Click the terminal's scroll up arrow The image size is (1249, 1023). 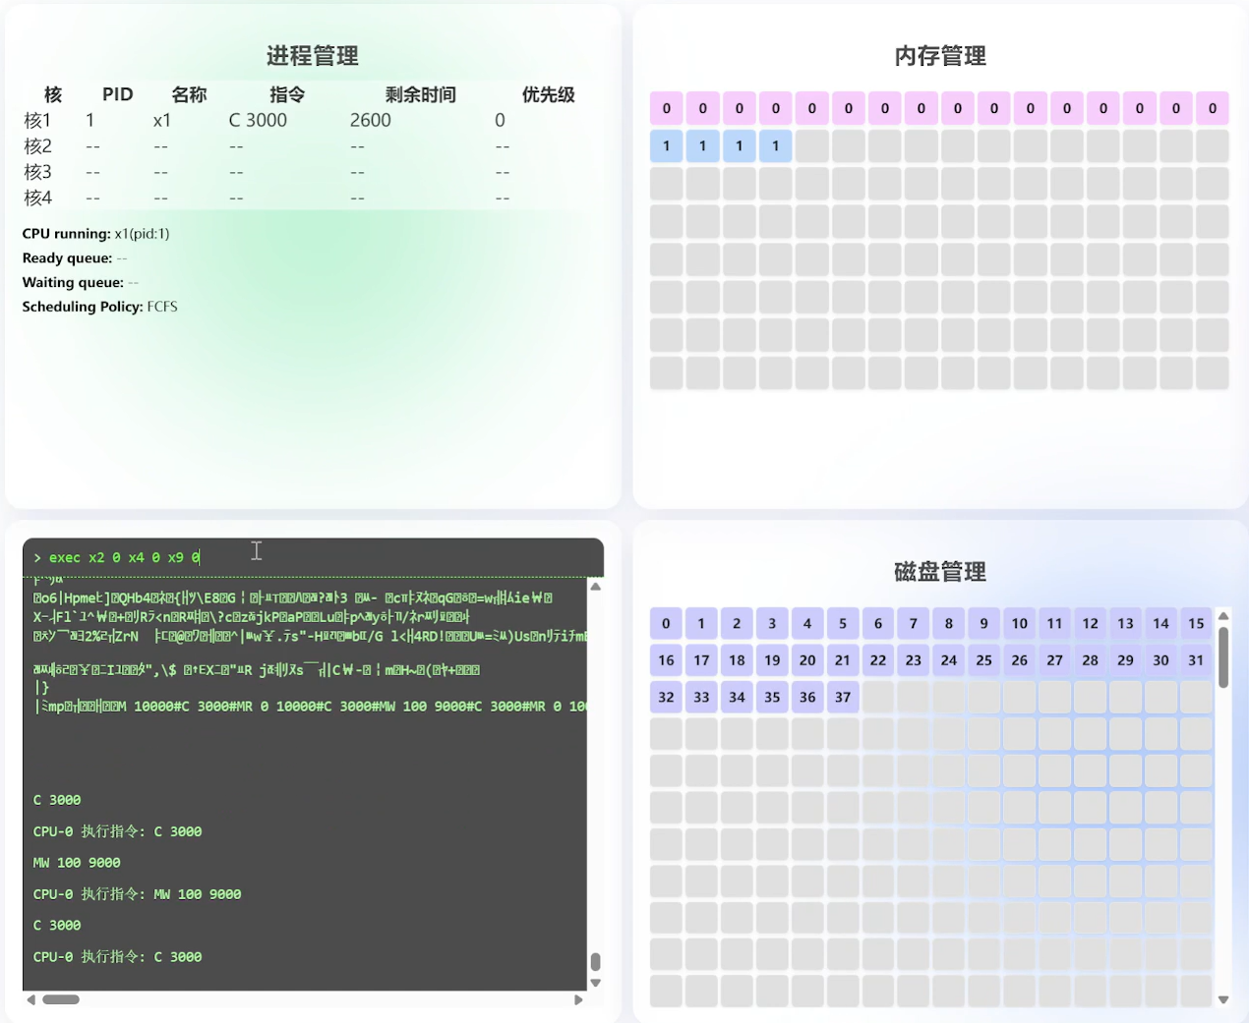coord(595,587)
